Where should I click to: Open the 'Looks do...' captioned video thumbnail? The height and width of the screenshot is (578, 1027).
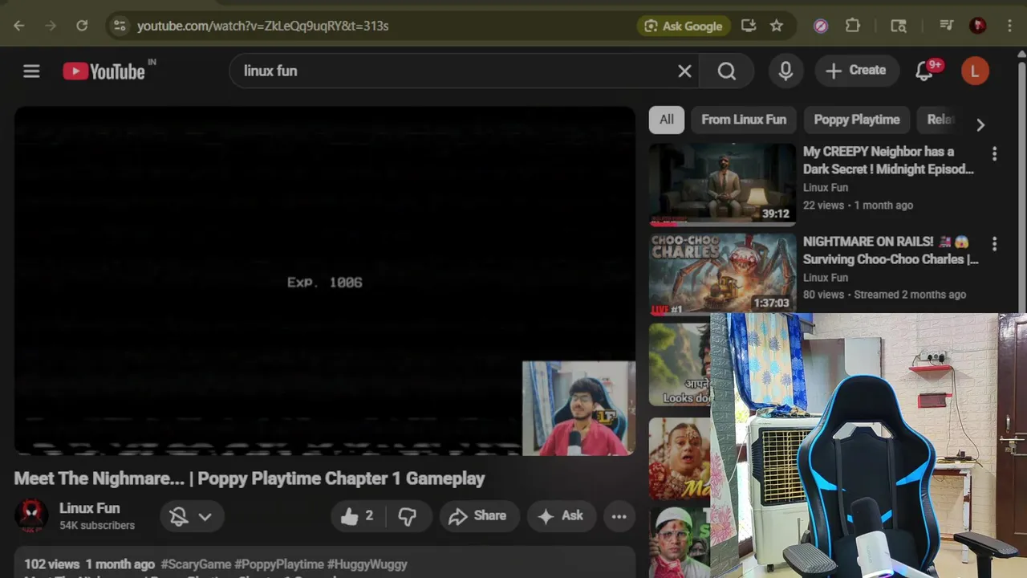coord(680,364)
